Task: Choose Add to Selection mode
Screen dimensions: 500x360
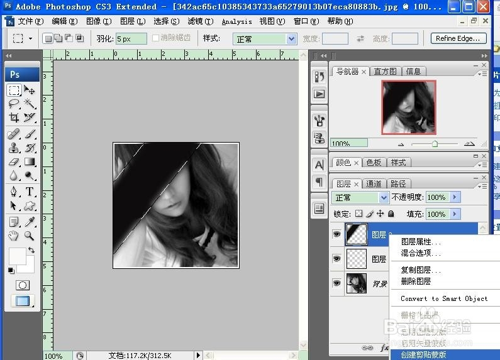Action: [x=58, y=38]
